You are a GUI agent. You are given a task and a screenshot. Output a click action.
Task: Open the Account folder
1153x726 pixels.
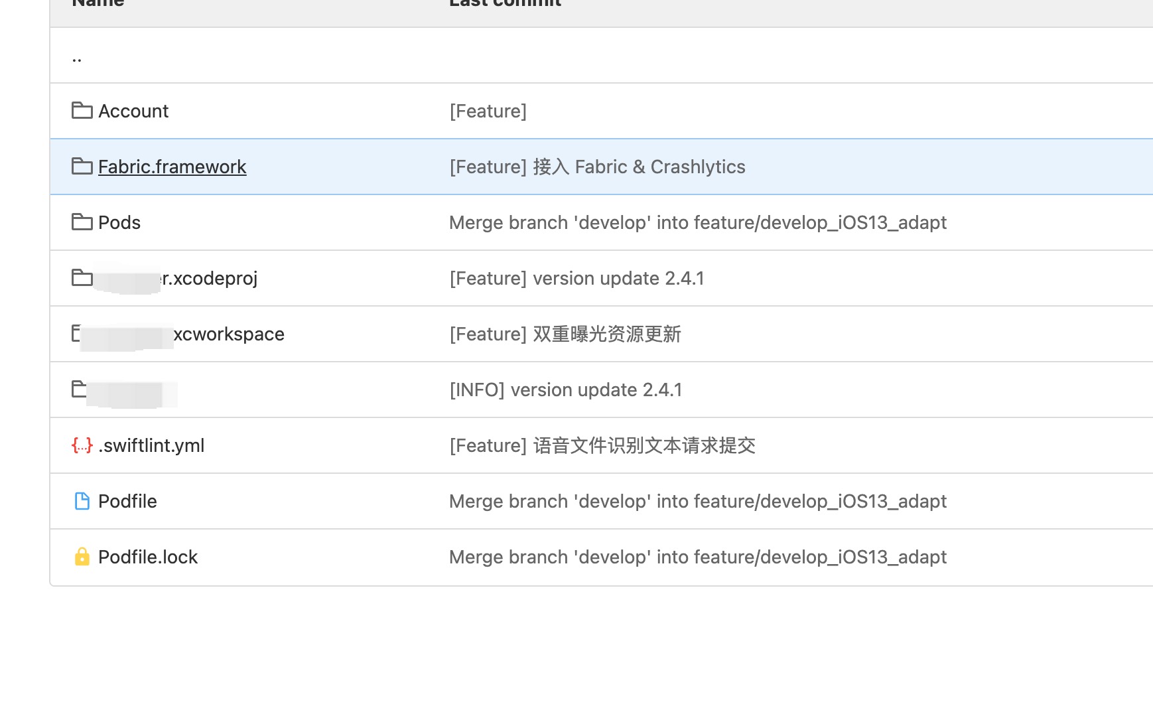(133, 111)
